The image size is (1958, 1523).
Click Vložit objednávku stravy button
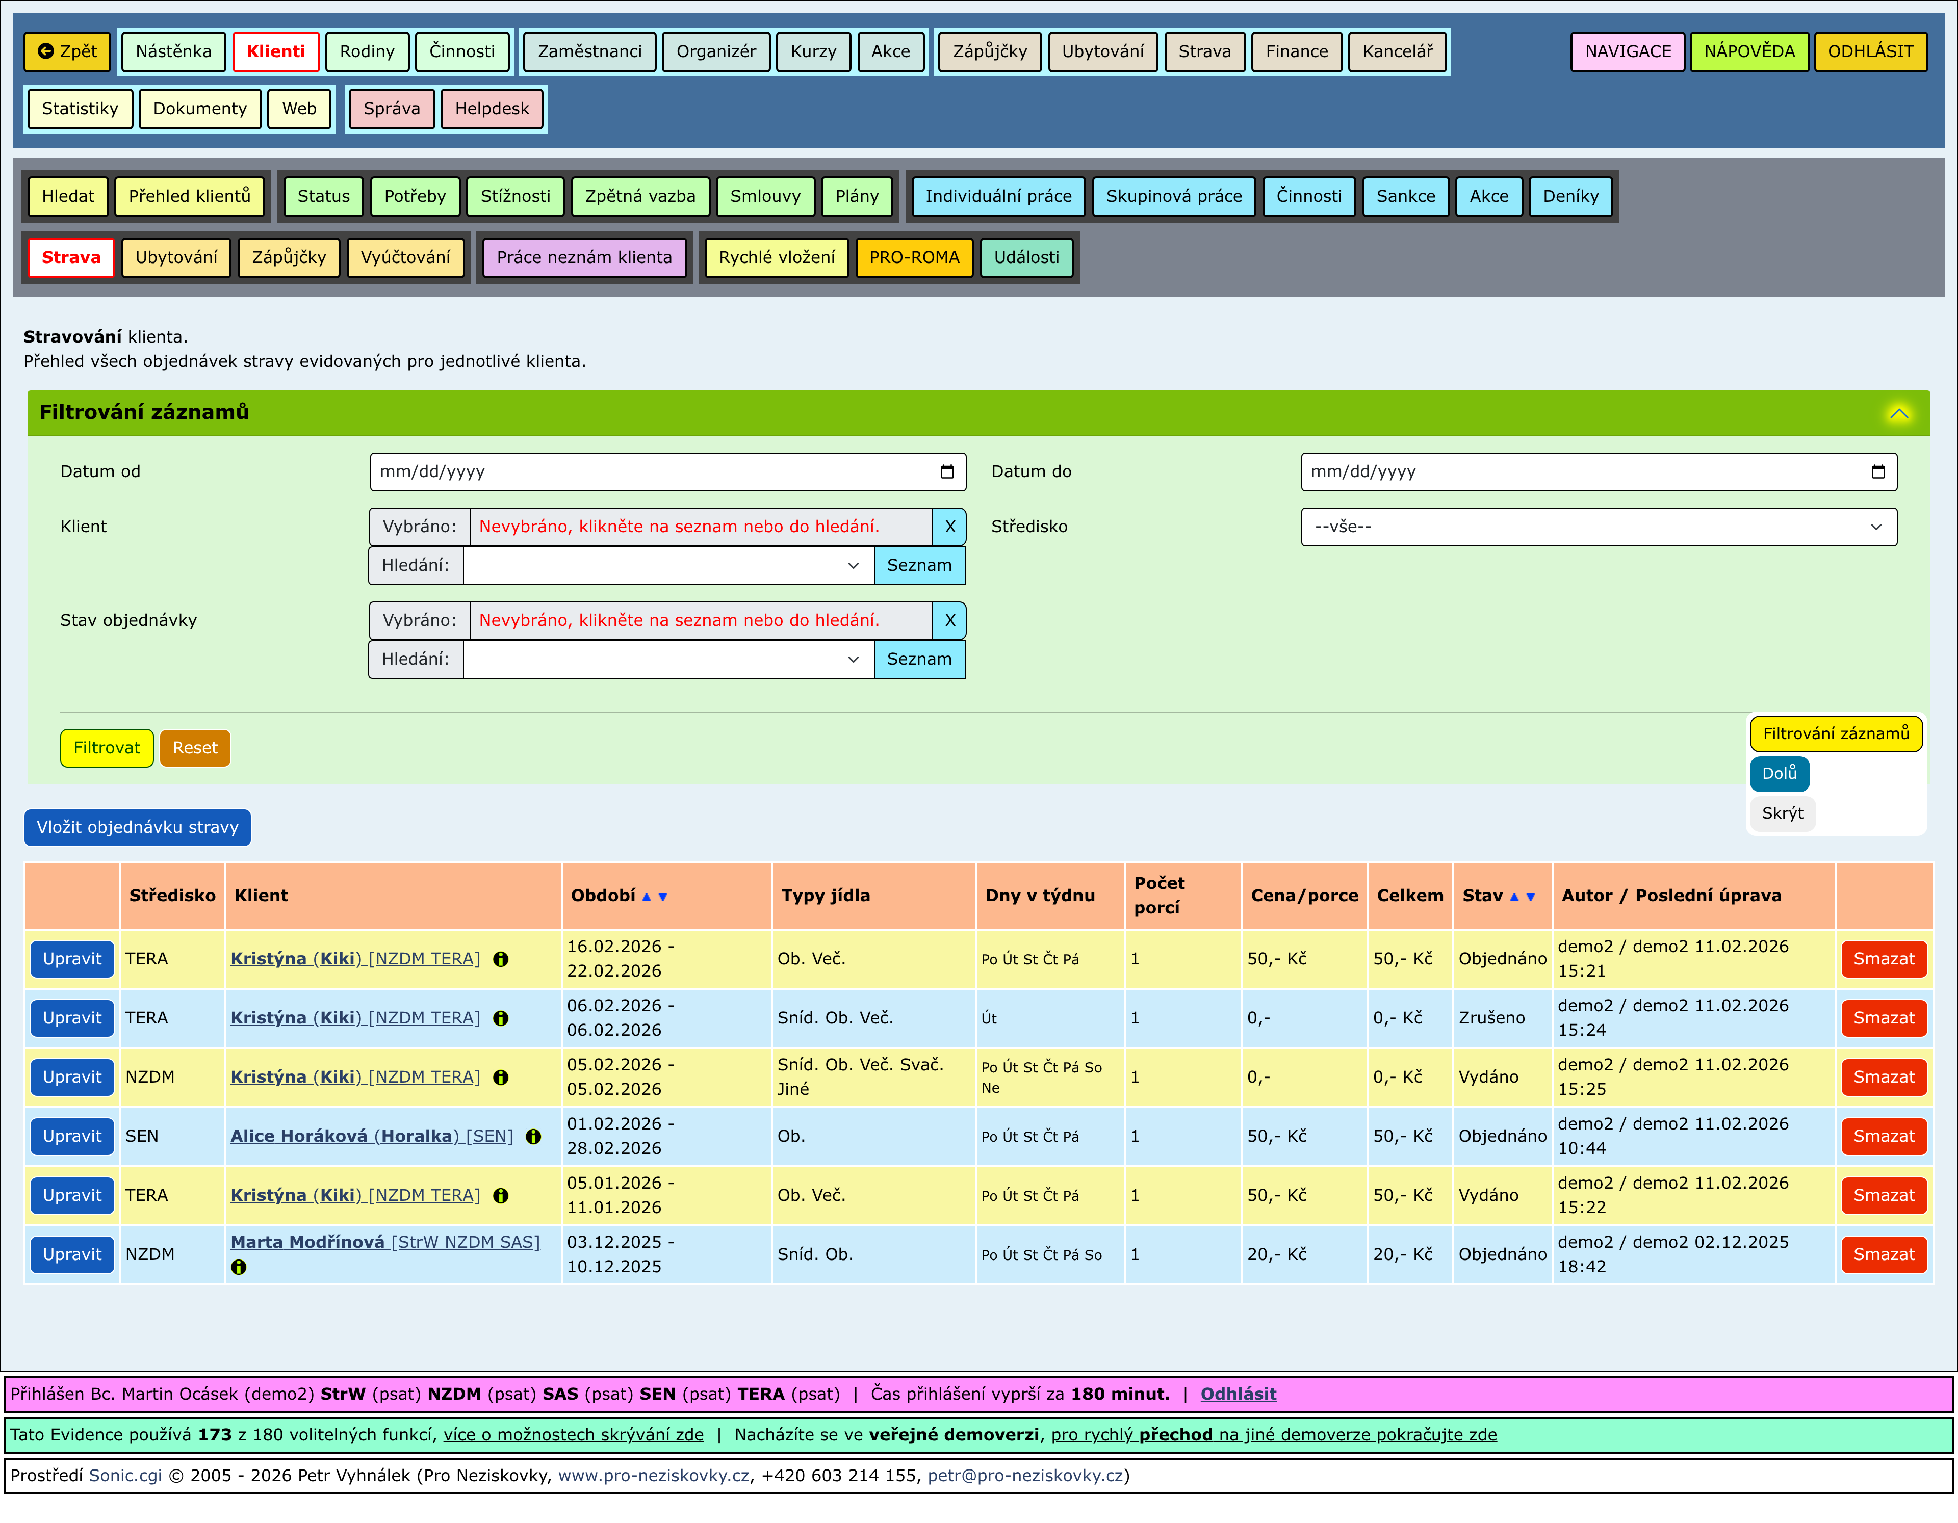point(137,827)
